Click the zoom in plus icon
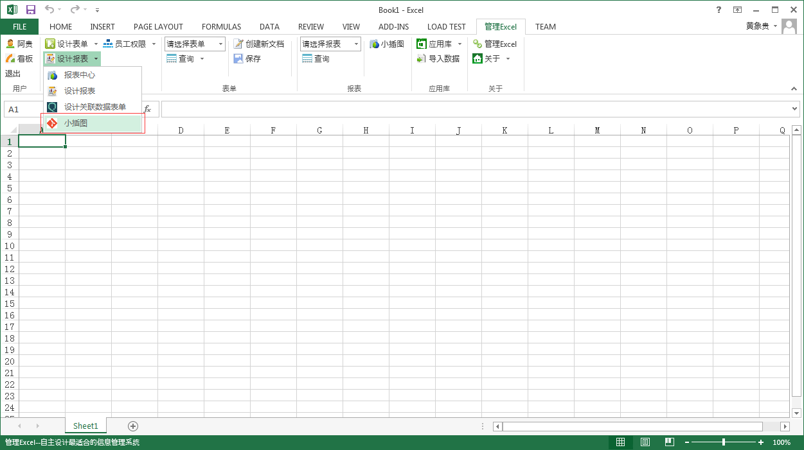The width and height of the screenshot is (804, 450). click(x=761, y=442)
